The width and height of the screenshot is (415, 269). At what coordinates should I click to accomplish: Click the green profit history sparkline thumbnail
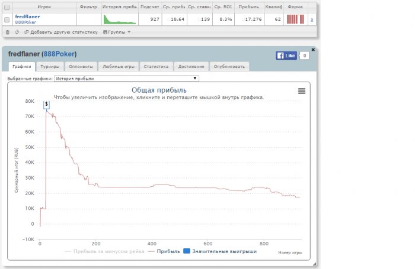coord(120,20)
